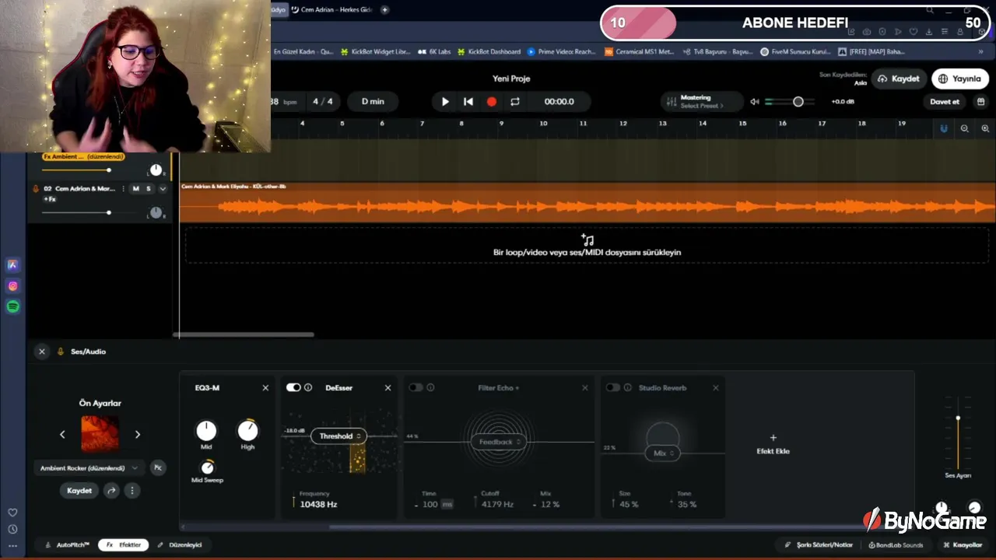Publish project with Yayınla button
This screenshot has height=560, width=996.
[959, 79]
